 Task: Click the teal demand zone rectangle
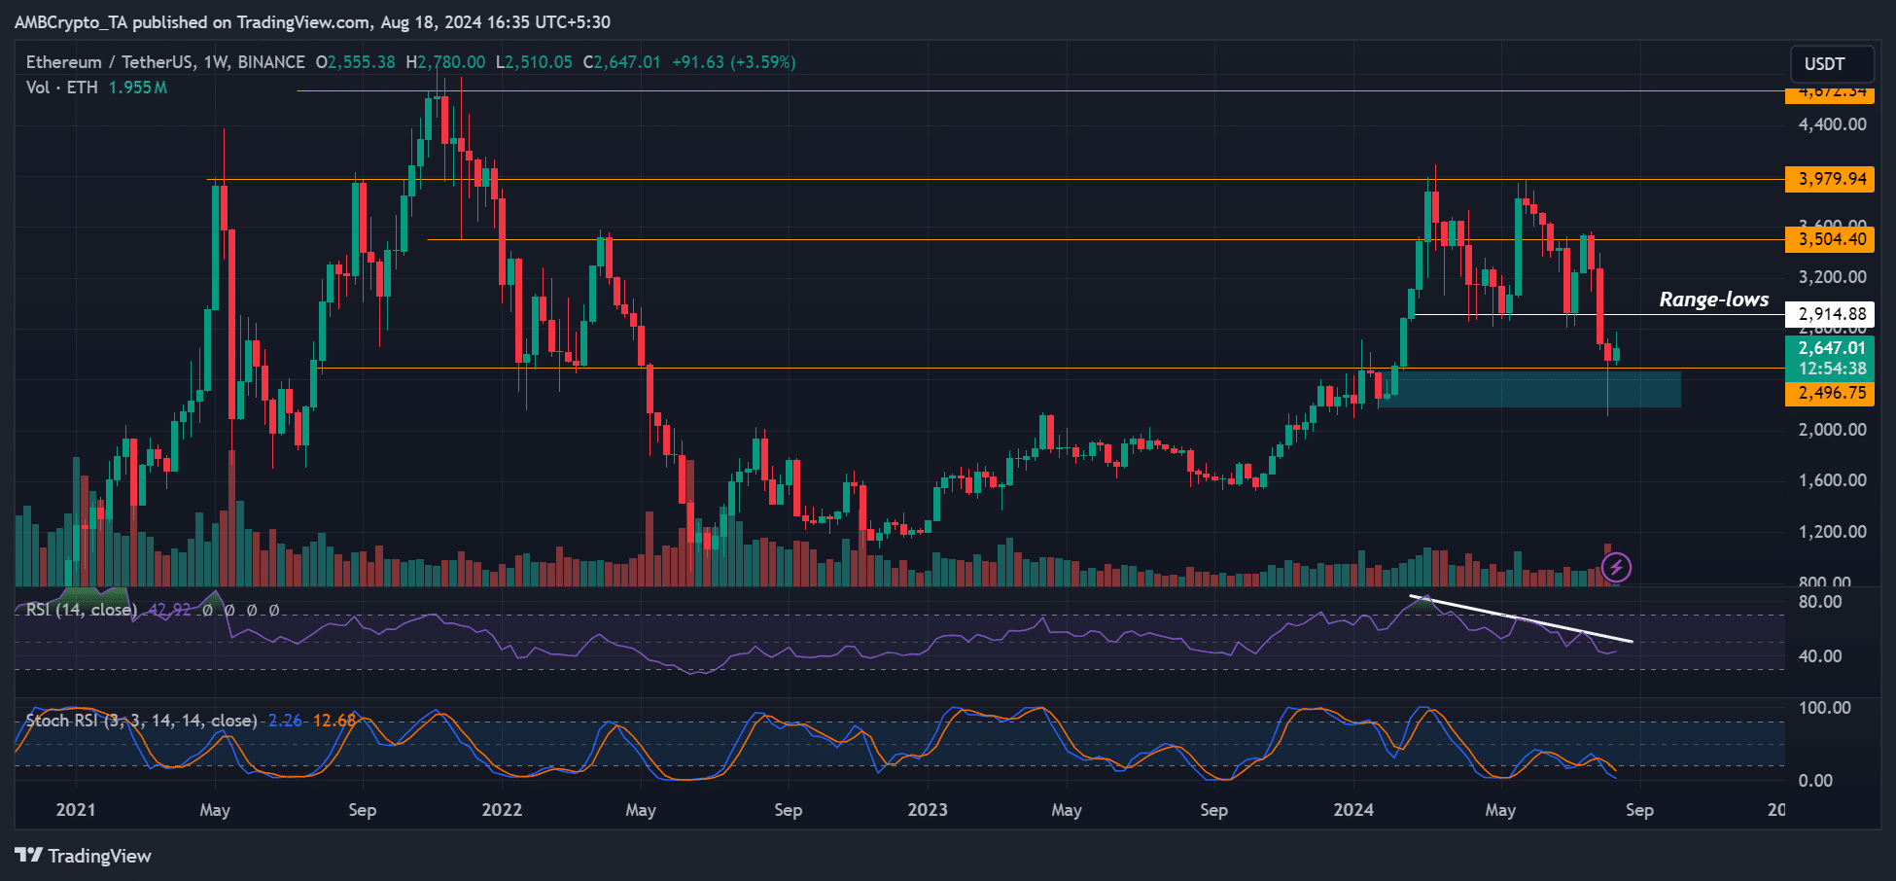[x=1528, y=389]
